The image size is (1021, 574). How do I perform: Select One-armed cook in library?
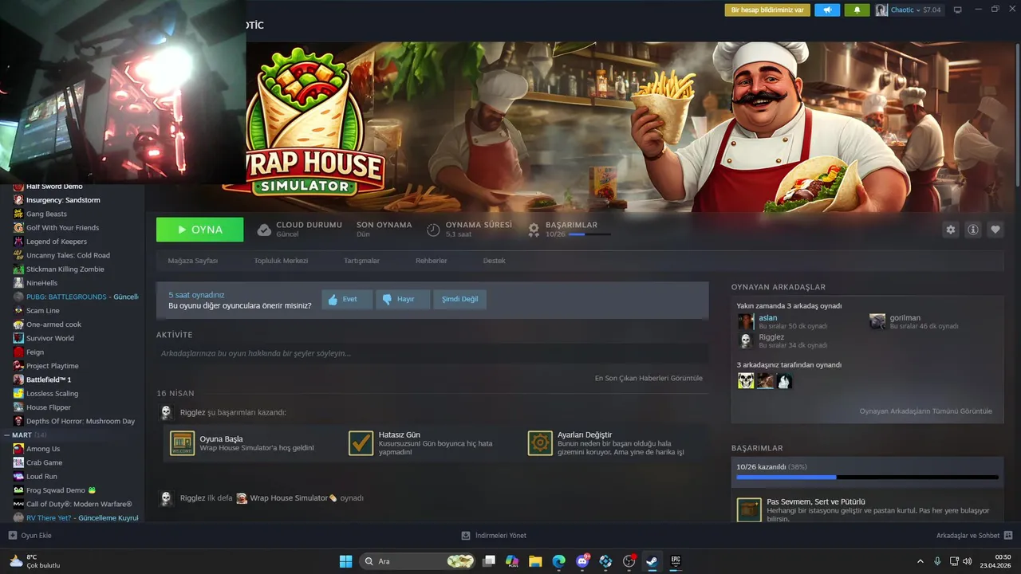click(x=53, y=324)
